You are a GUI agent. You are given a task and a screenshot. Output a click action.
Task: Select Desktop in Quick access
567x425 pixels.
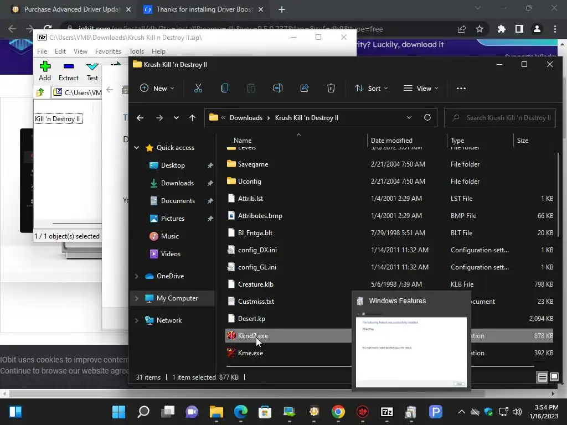tap(173, 165)
